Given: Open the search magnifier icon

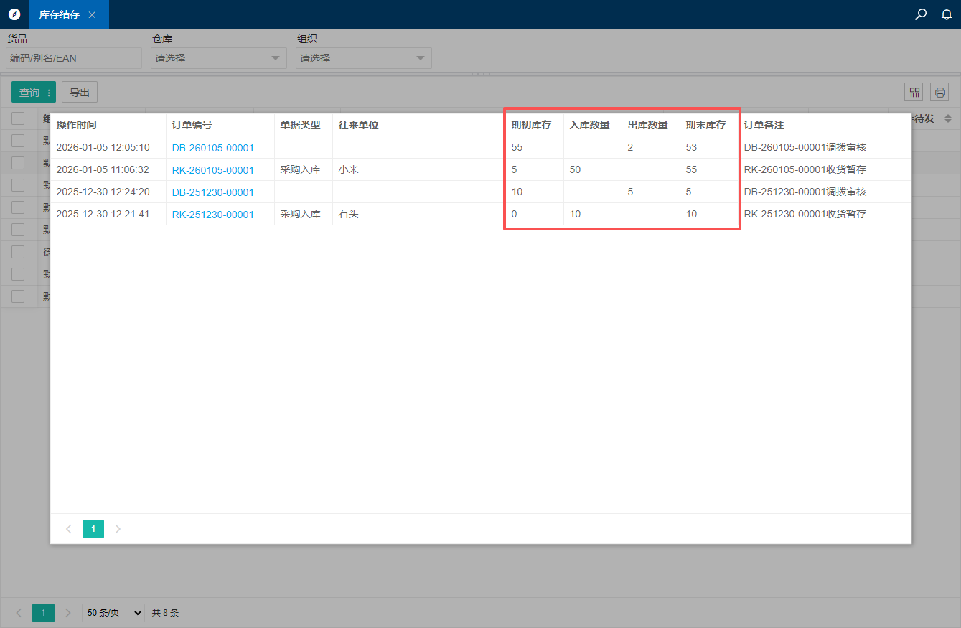Looking at the screenshot, I should click(921, 14).
